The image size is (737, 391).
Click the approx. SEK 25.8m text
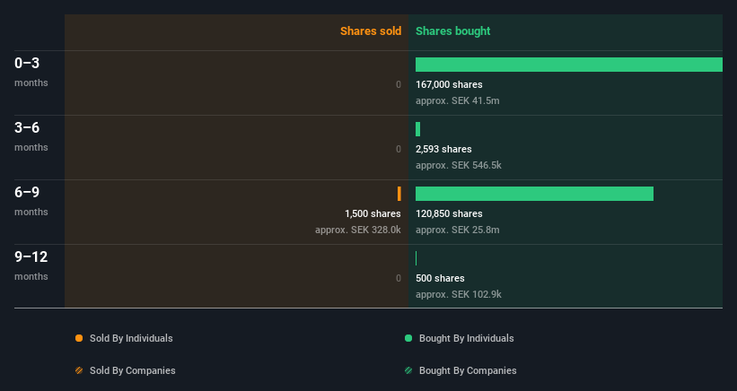[x=457, y=230]
